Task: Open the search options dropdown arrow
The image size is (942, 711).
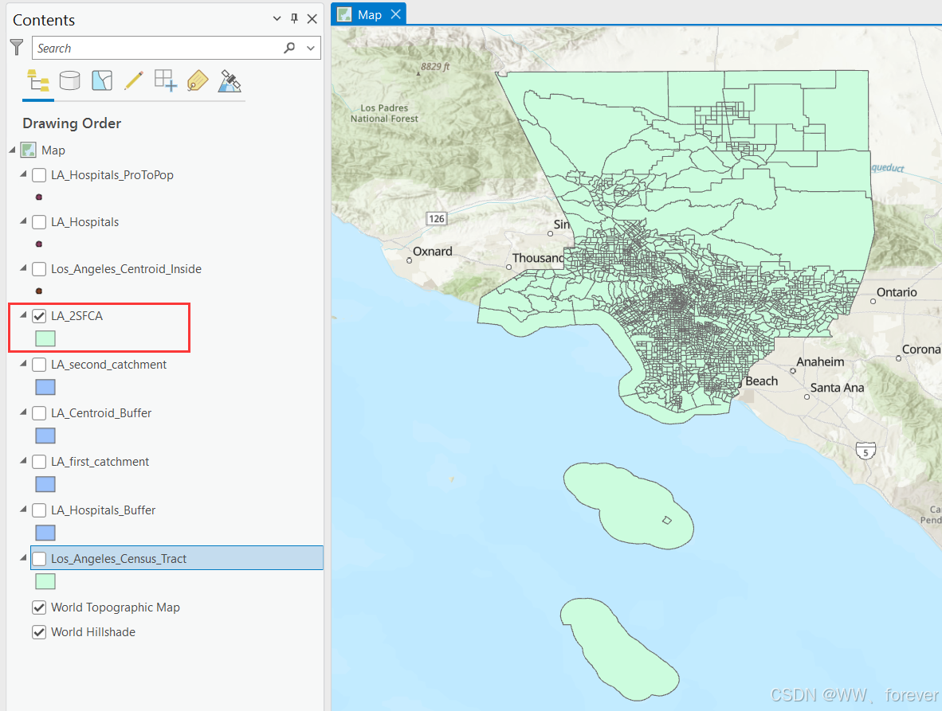Action: [310, 48]
